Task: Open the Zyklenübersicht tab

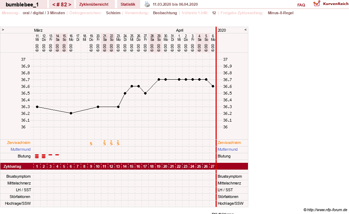Action: tap(94, 4)
